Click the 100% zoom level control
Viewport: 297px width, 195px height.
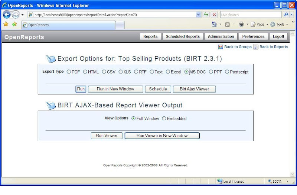pos(275,181)
